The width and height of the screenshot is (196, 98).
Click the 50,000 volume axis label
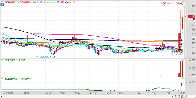pos(192,68)
